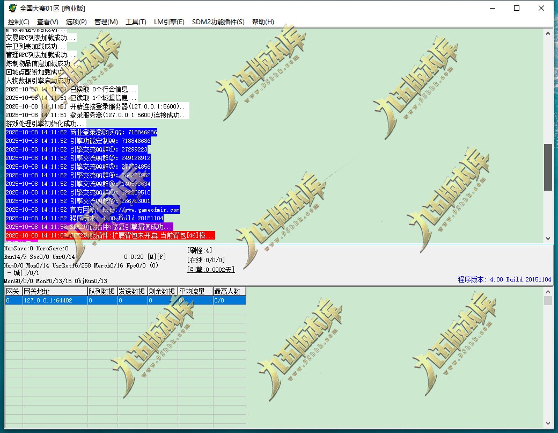Screen dimensions: 558x433
Task: Click the 发送数据 column header
Action: [x=133, y=291]
